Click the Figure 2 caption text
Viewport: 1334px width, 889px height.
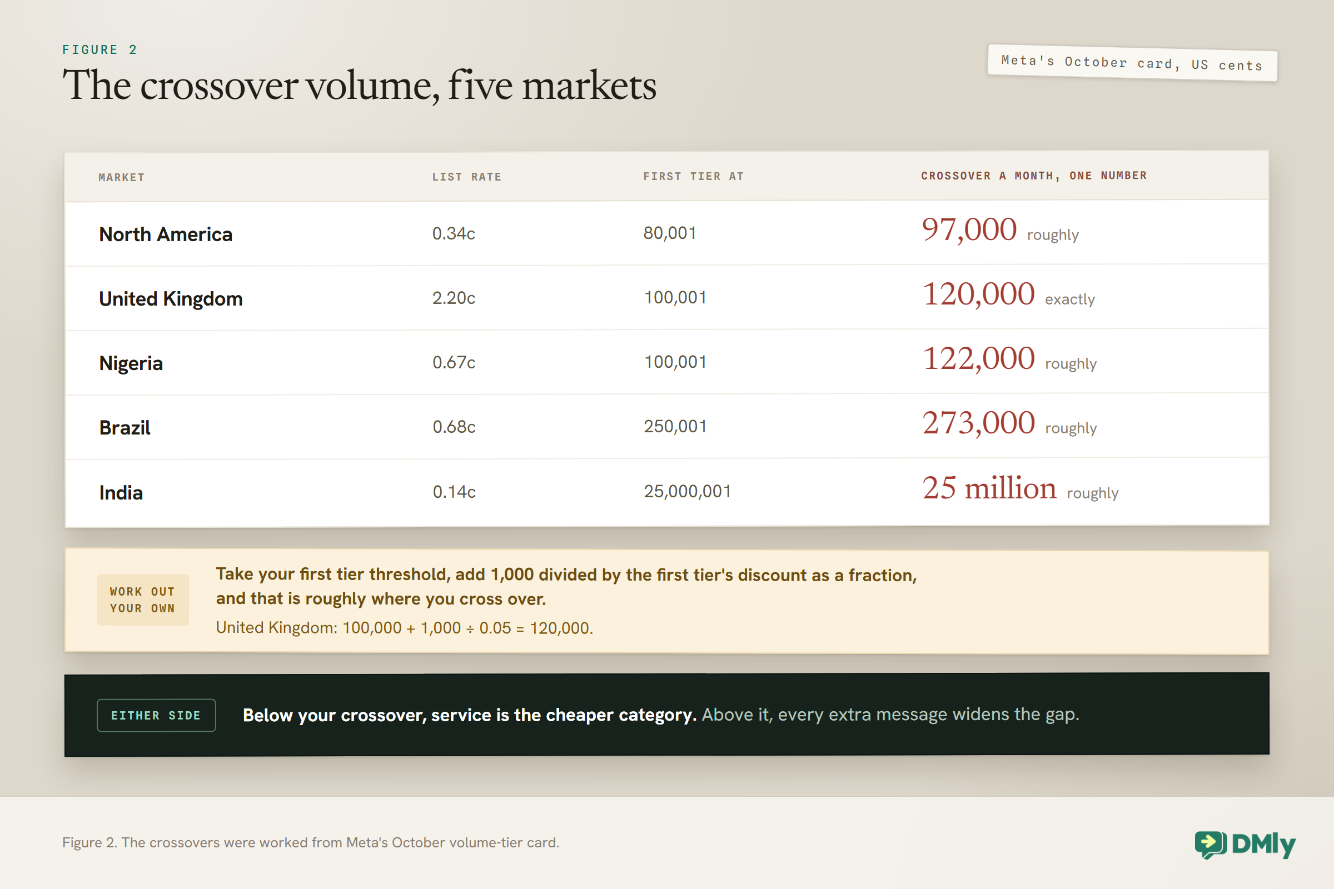[311, 842]
